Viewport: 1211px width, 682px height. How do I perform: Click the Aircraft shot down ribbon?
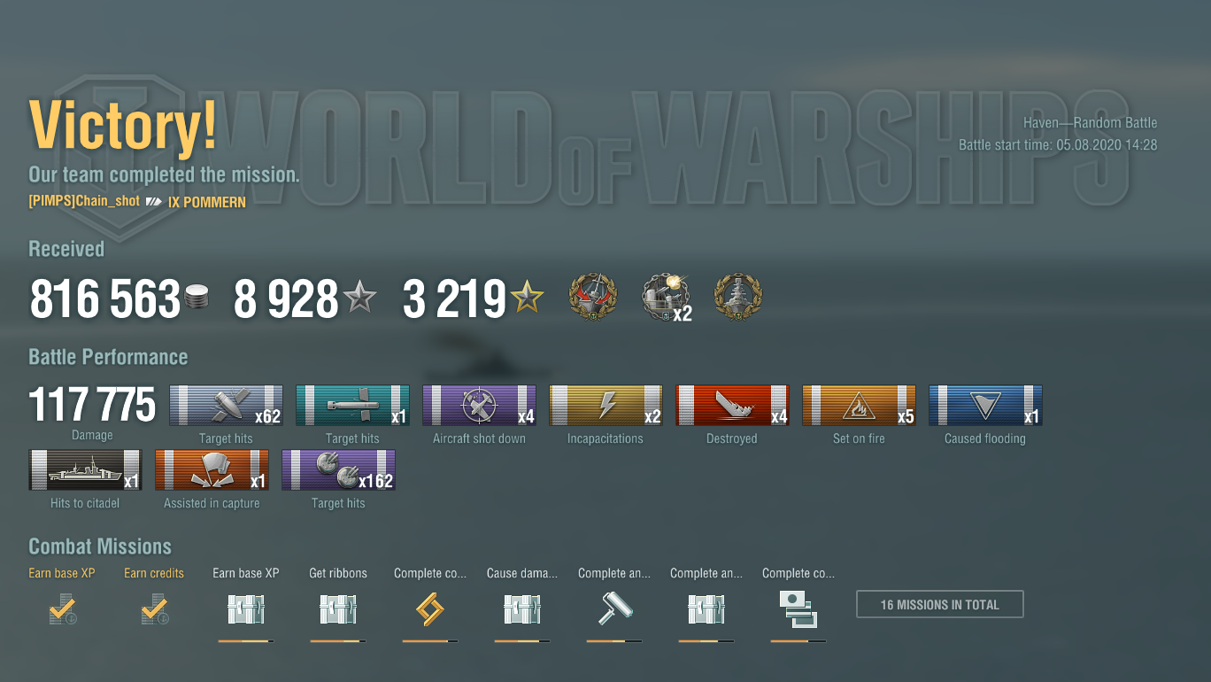479,406
